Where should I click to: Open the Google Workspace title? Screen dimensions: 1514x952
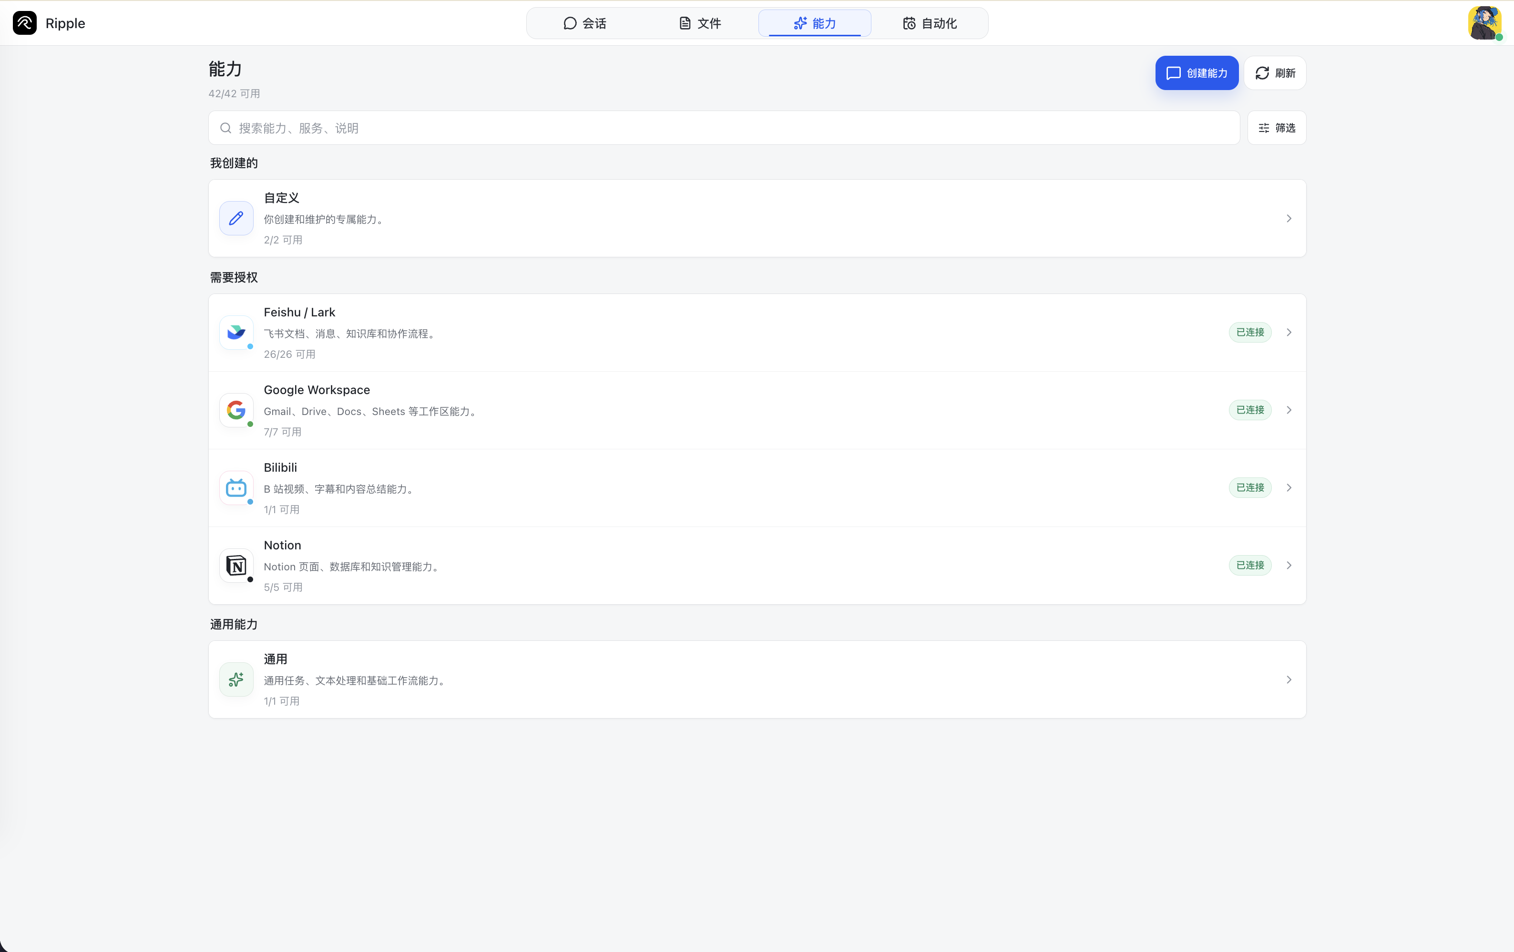(317, 390)
